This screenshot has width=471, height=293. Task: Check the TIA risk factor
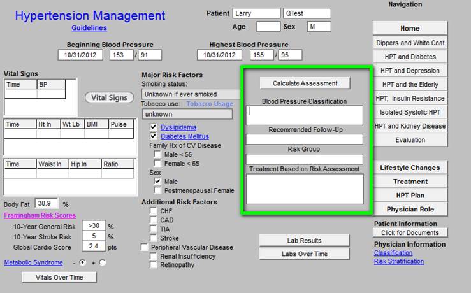pos(153,229)
